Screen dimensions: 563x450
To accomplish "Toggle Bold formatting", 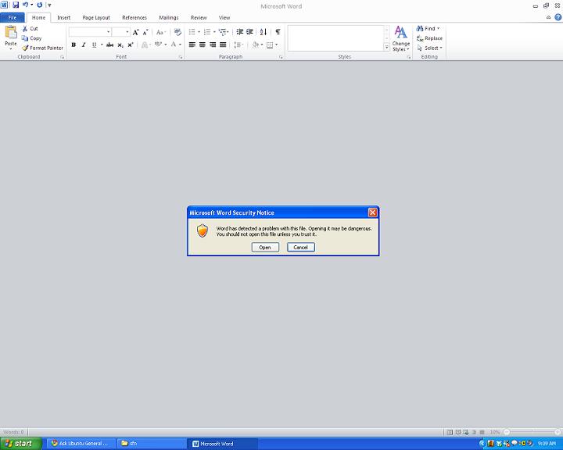I will tap(74, 45).
